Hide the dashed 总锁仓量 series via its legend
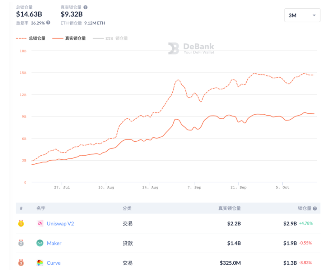This screenshot has height=274, width=336. pyautogui.click(x=32, y=38)
